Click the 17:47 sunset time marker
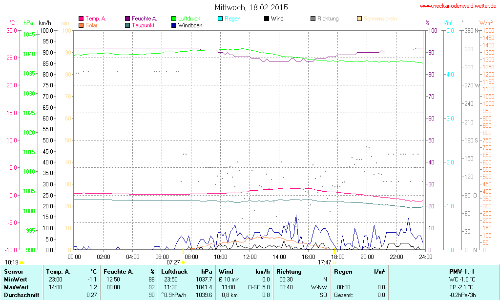 [x=325, y=262]
